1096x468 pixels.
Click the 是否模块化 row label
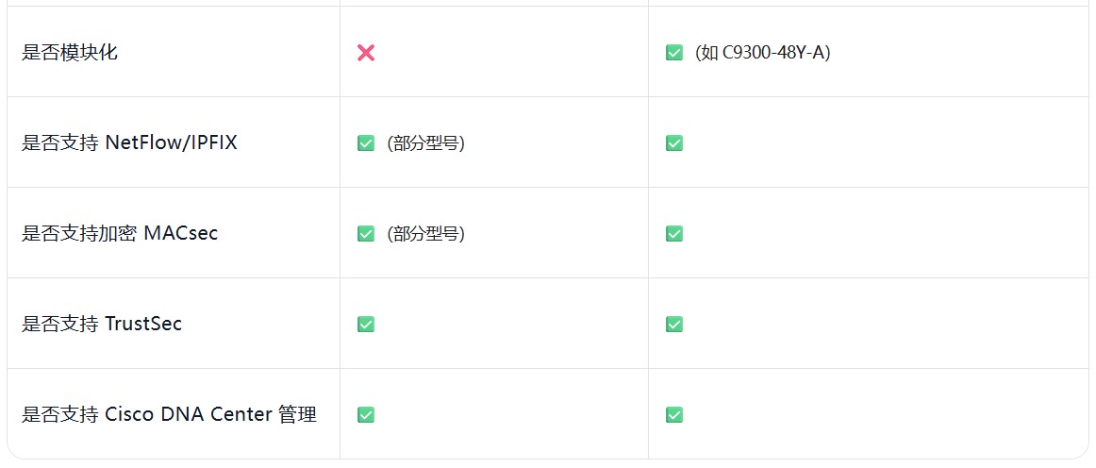(x=70, y=53)
